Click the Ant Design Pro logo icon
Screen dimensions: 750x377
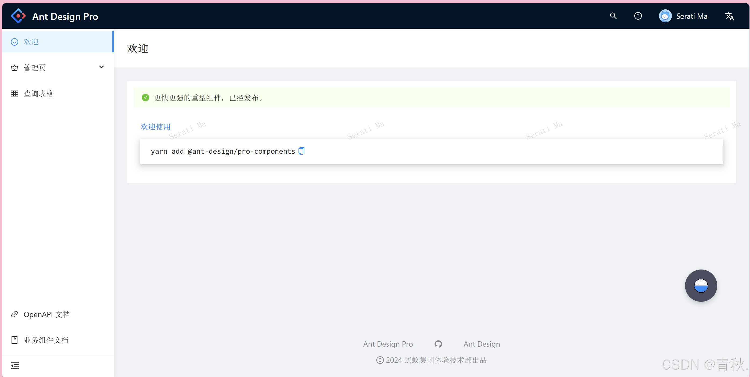point(18,16)
